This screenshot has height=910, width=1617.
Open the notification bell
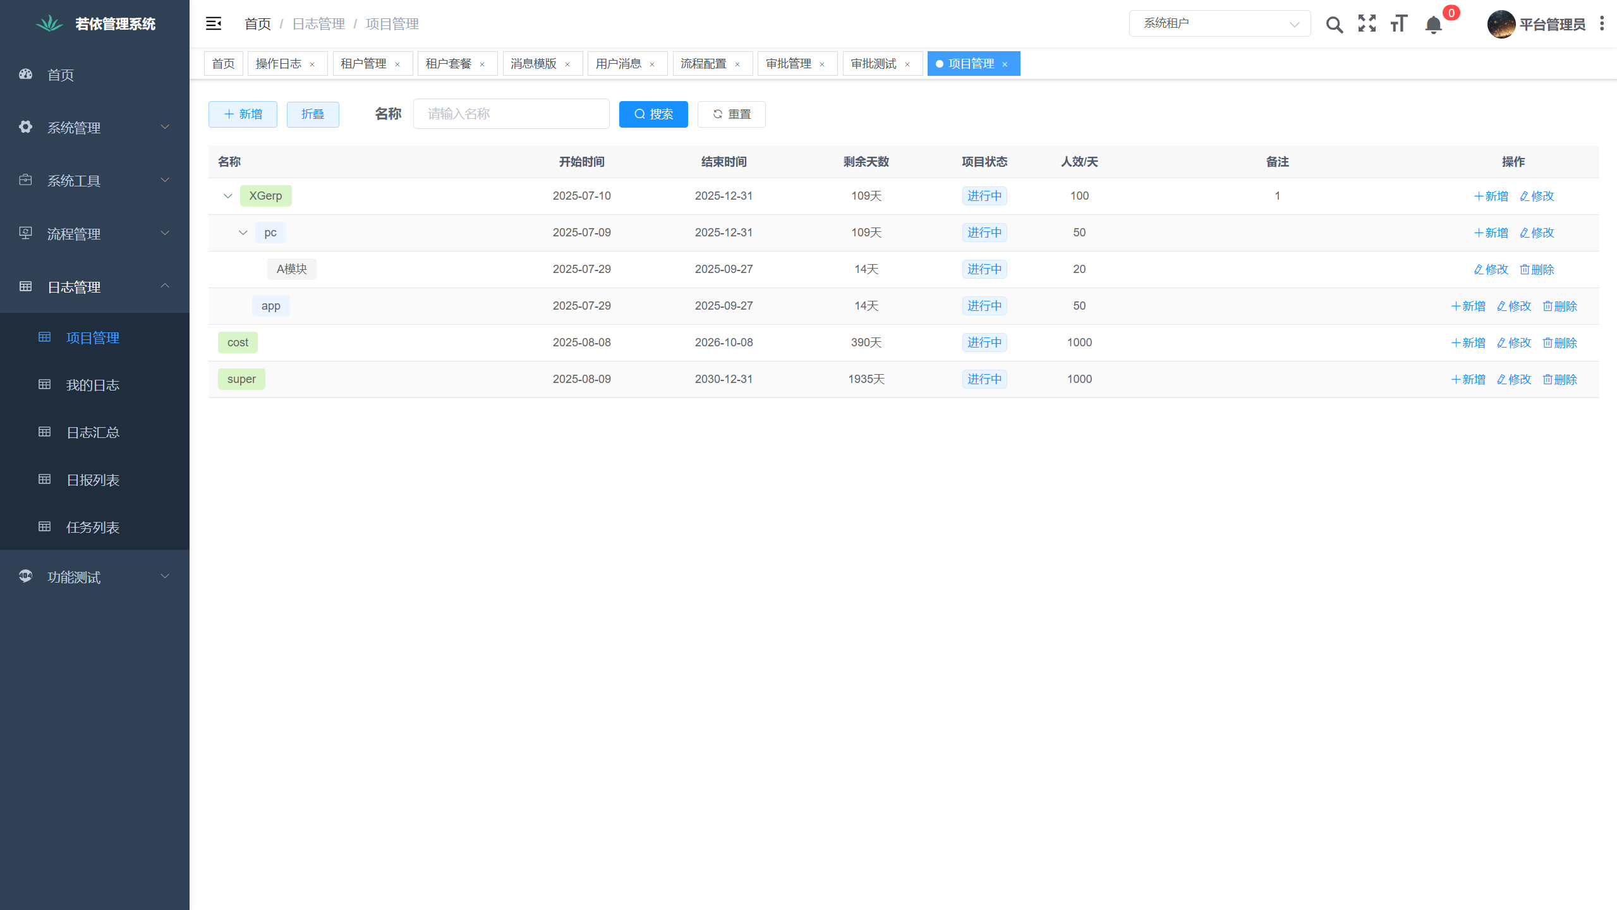point(1433,25)
